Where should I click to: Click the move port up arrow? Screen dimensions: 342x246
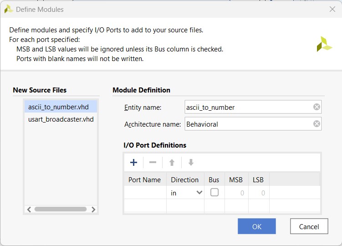point(172,163)
